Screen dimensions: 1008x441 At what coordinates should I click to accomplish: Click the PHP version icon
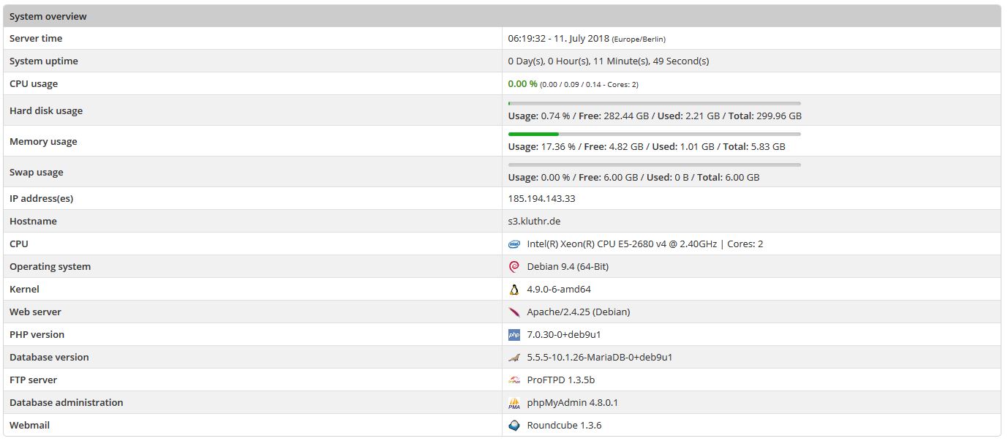click(x=514, y=335)
